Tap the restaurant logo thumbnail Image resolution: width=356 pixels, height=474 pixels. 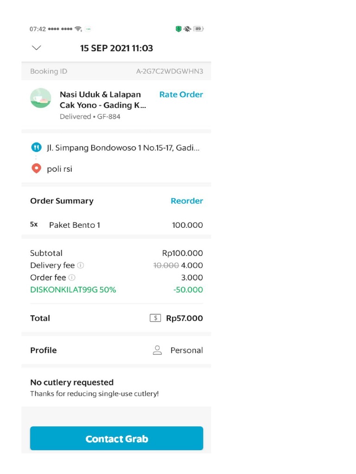click(41, 98)
